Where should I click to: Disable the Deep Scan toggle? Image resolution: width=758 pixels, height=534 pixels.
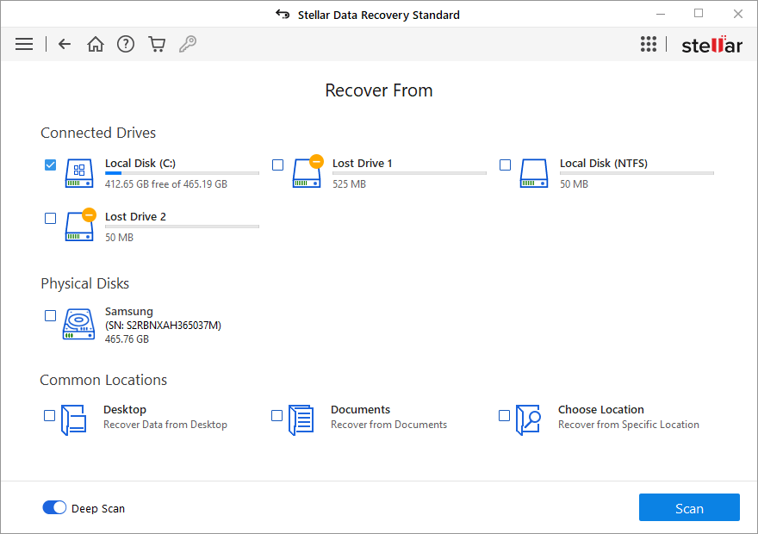[54, 507]
